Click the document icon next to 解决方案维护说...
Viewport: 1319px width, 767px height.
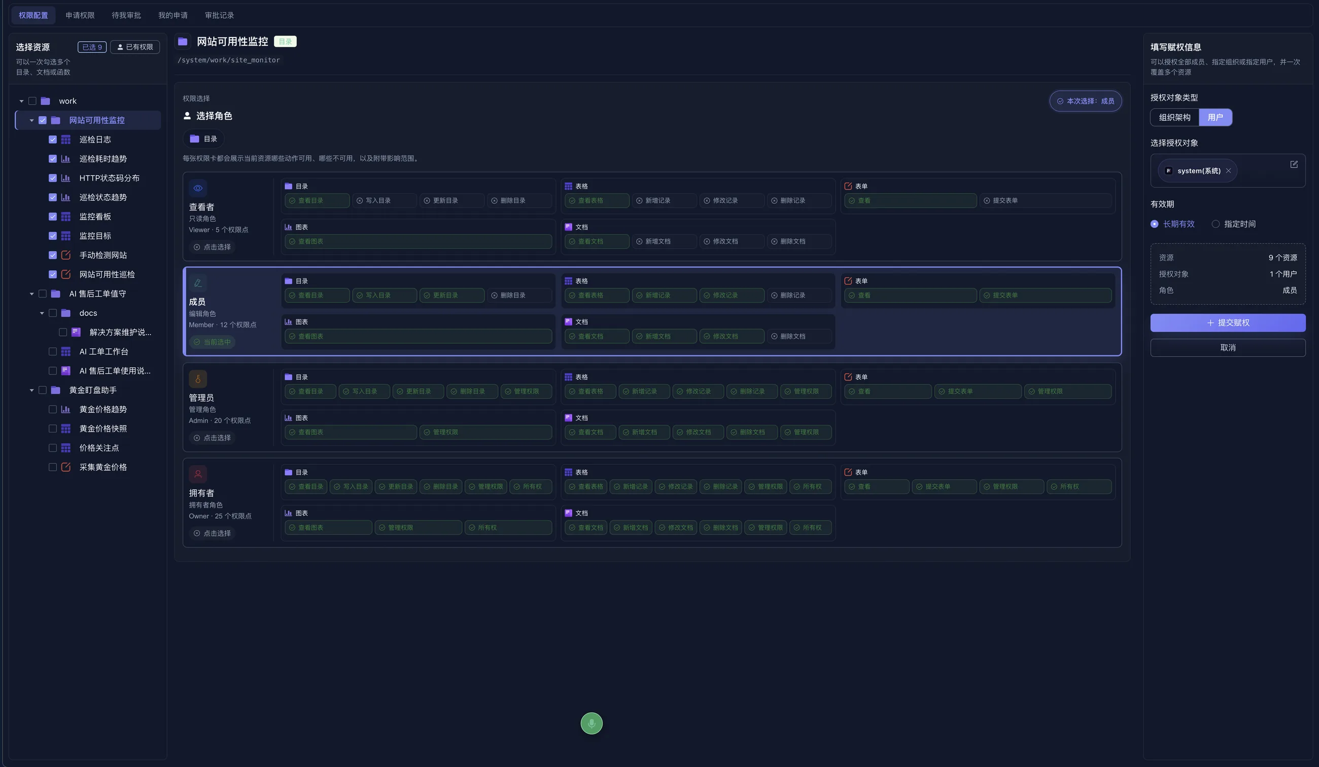[x=76, y=332]
